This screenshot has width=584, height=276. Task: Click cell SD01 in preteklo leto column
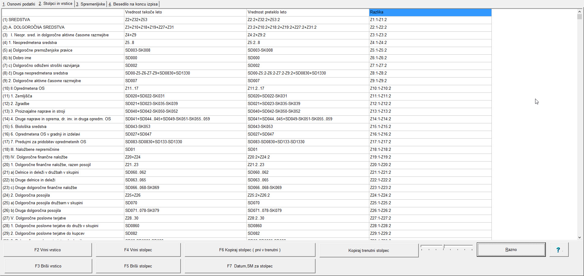308,150
